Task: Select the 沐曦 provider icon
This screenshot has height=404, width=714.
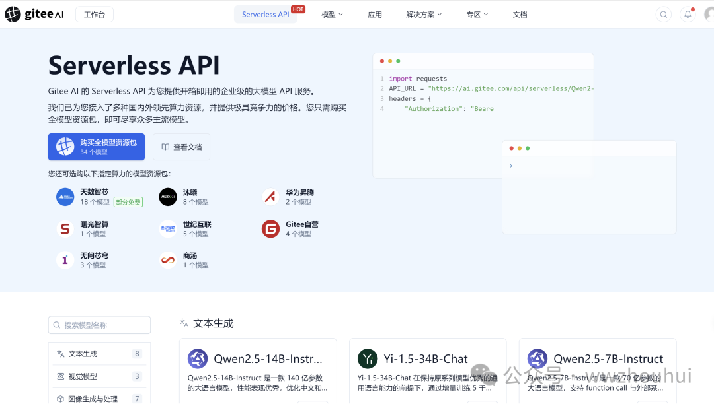Action: point(168,197)
